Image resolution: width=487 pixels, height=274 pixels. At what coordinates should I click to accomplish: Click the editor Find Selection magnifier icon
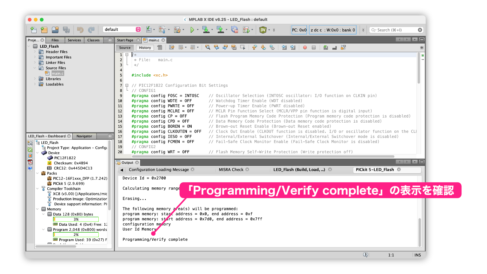click(x=208, y=47)
